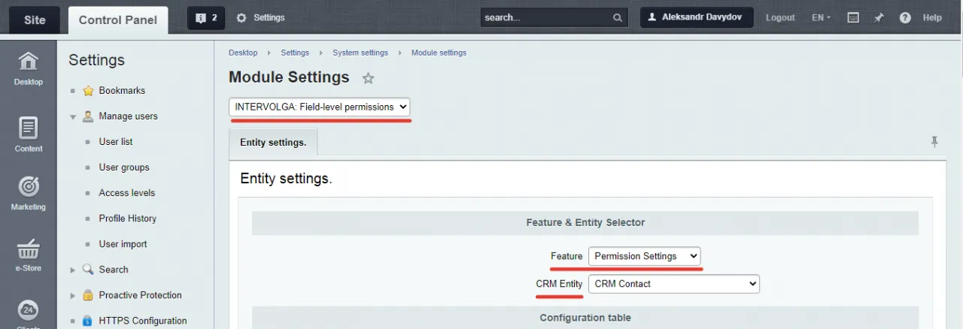
Task: Open the System settings breadcrumb link
Action: coord(360,53)
